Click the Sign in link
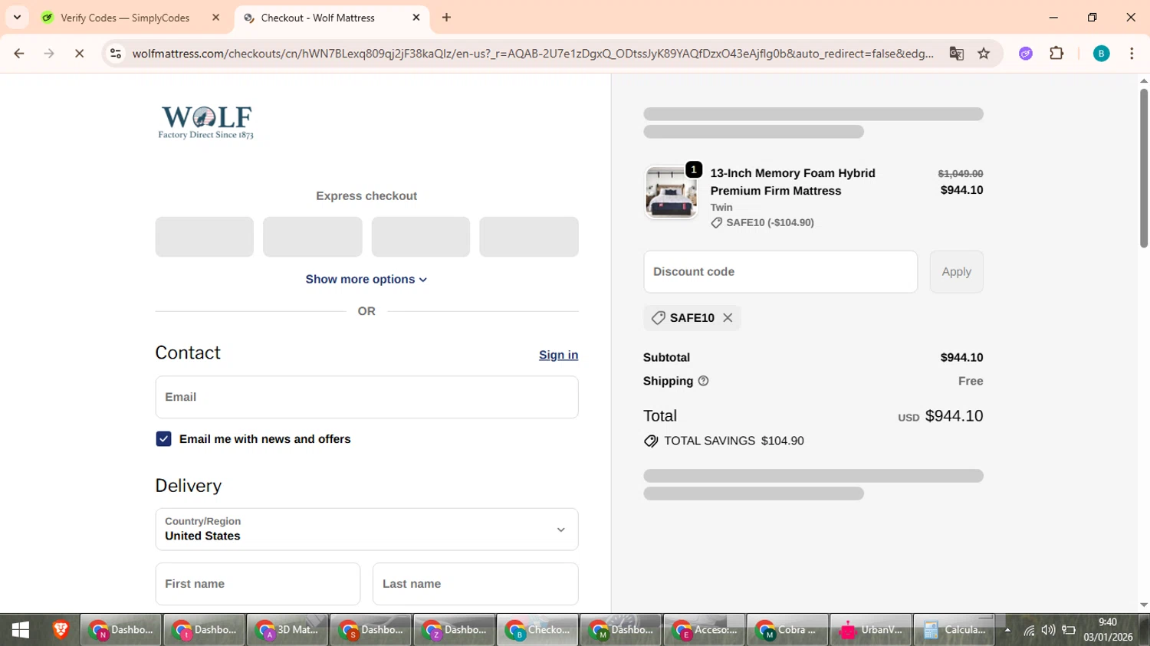 coord(558,355)
